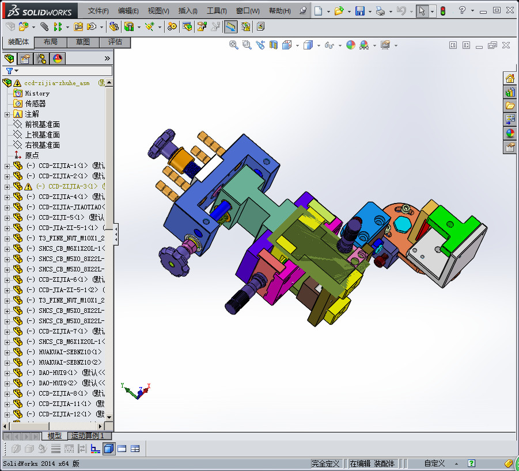The width and height of the screenshot is (519, 471).
Task: Switch to the 评估 tab
Action: point(115,42)
